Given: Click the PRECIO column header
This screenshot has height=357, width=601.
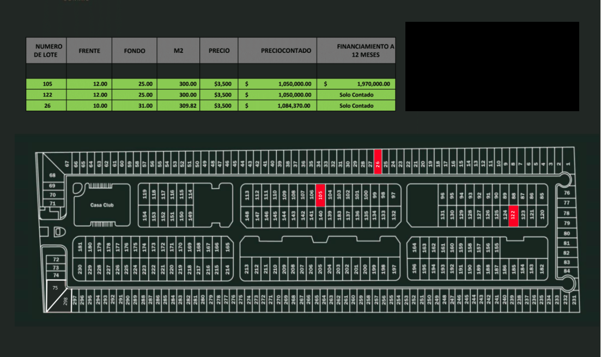Looking at the screenshot, I should (x=219, y=51).
